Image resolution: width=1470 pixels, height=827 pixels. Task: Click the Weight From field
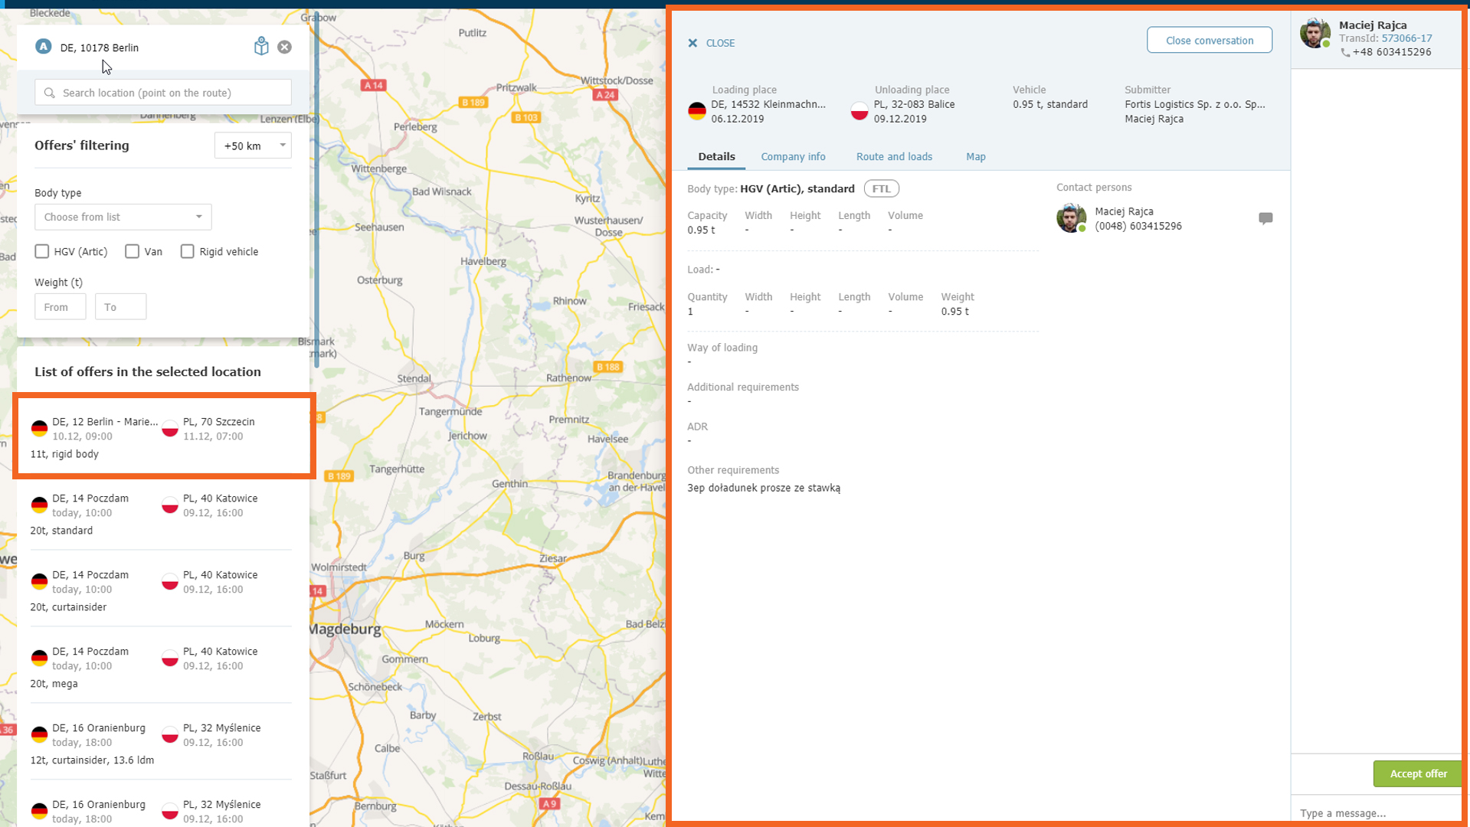pyautogui.click(x=60, y=307)
